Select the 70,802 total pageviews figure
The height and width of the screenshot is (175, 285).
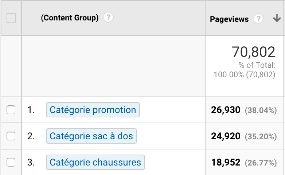click(x=254, y=52)
